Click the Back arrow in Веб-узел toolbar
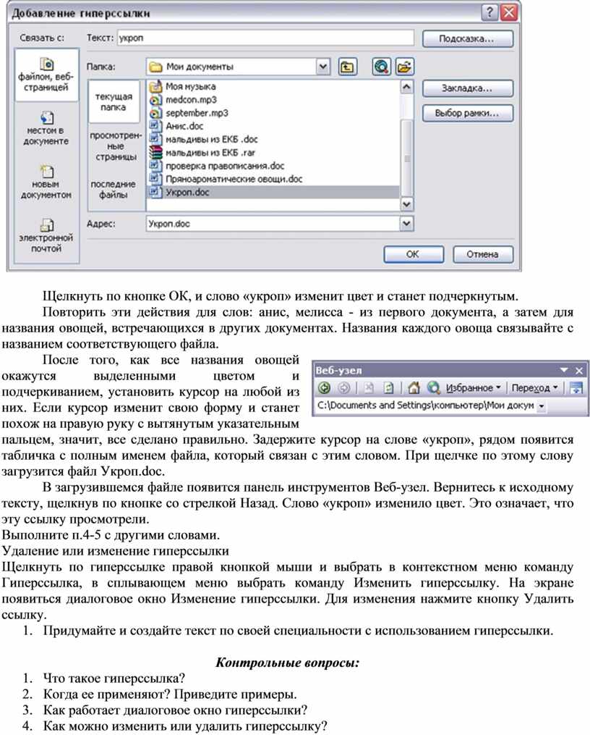The height and width of the screenshot is (735, 590). pos(325,387)
